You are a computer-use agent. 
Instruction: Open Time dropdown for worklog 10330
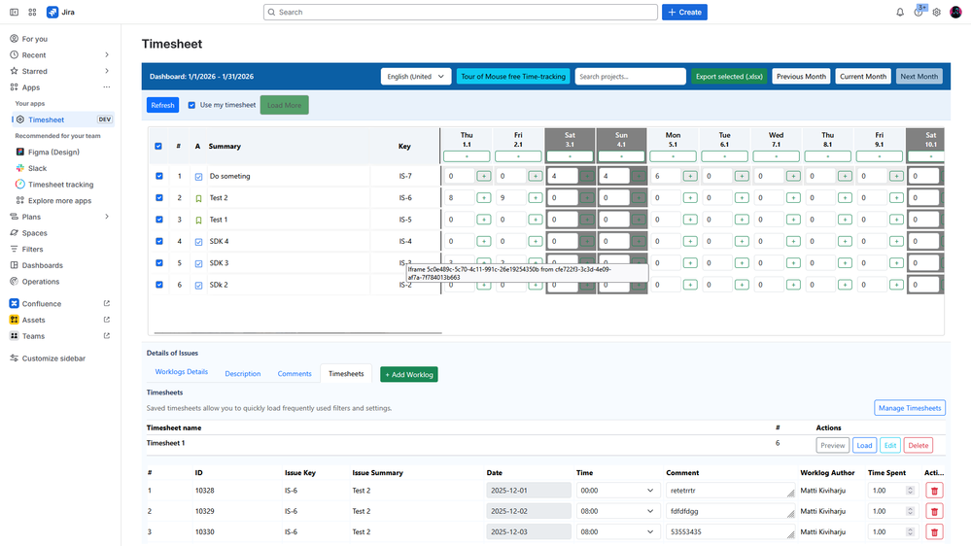(x=617, y=531)
